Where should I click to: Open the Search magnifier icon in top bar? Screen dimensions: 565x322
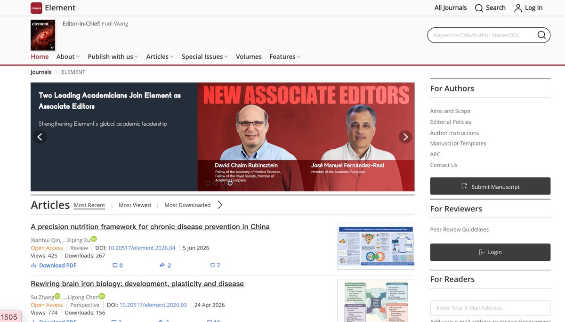pyautogui.click(x=479, y=8)
